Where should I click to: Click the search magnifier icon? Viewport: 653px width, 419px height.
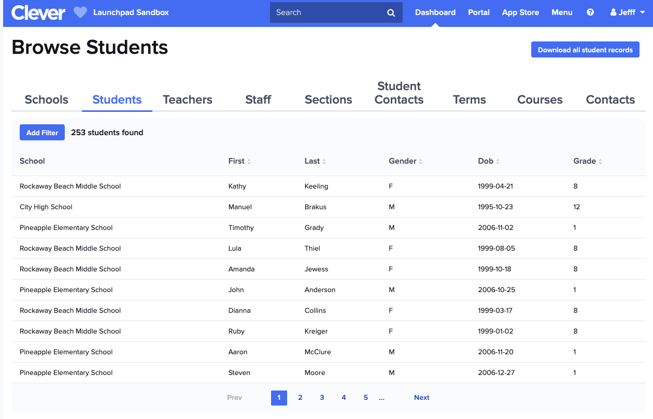[391, 12]
